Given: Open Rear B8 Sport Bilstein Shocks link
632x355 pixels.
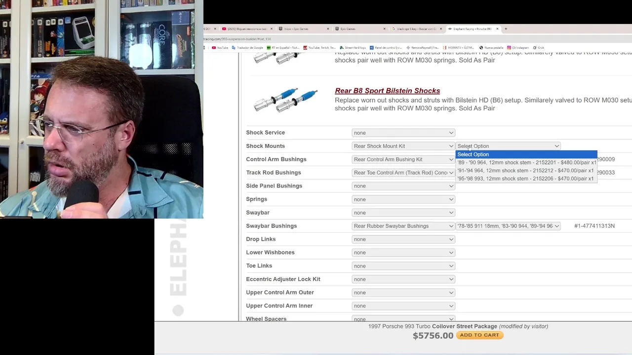Looking at the screenshot, I should [x=387, y=91].
